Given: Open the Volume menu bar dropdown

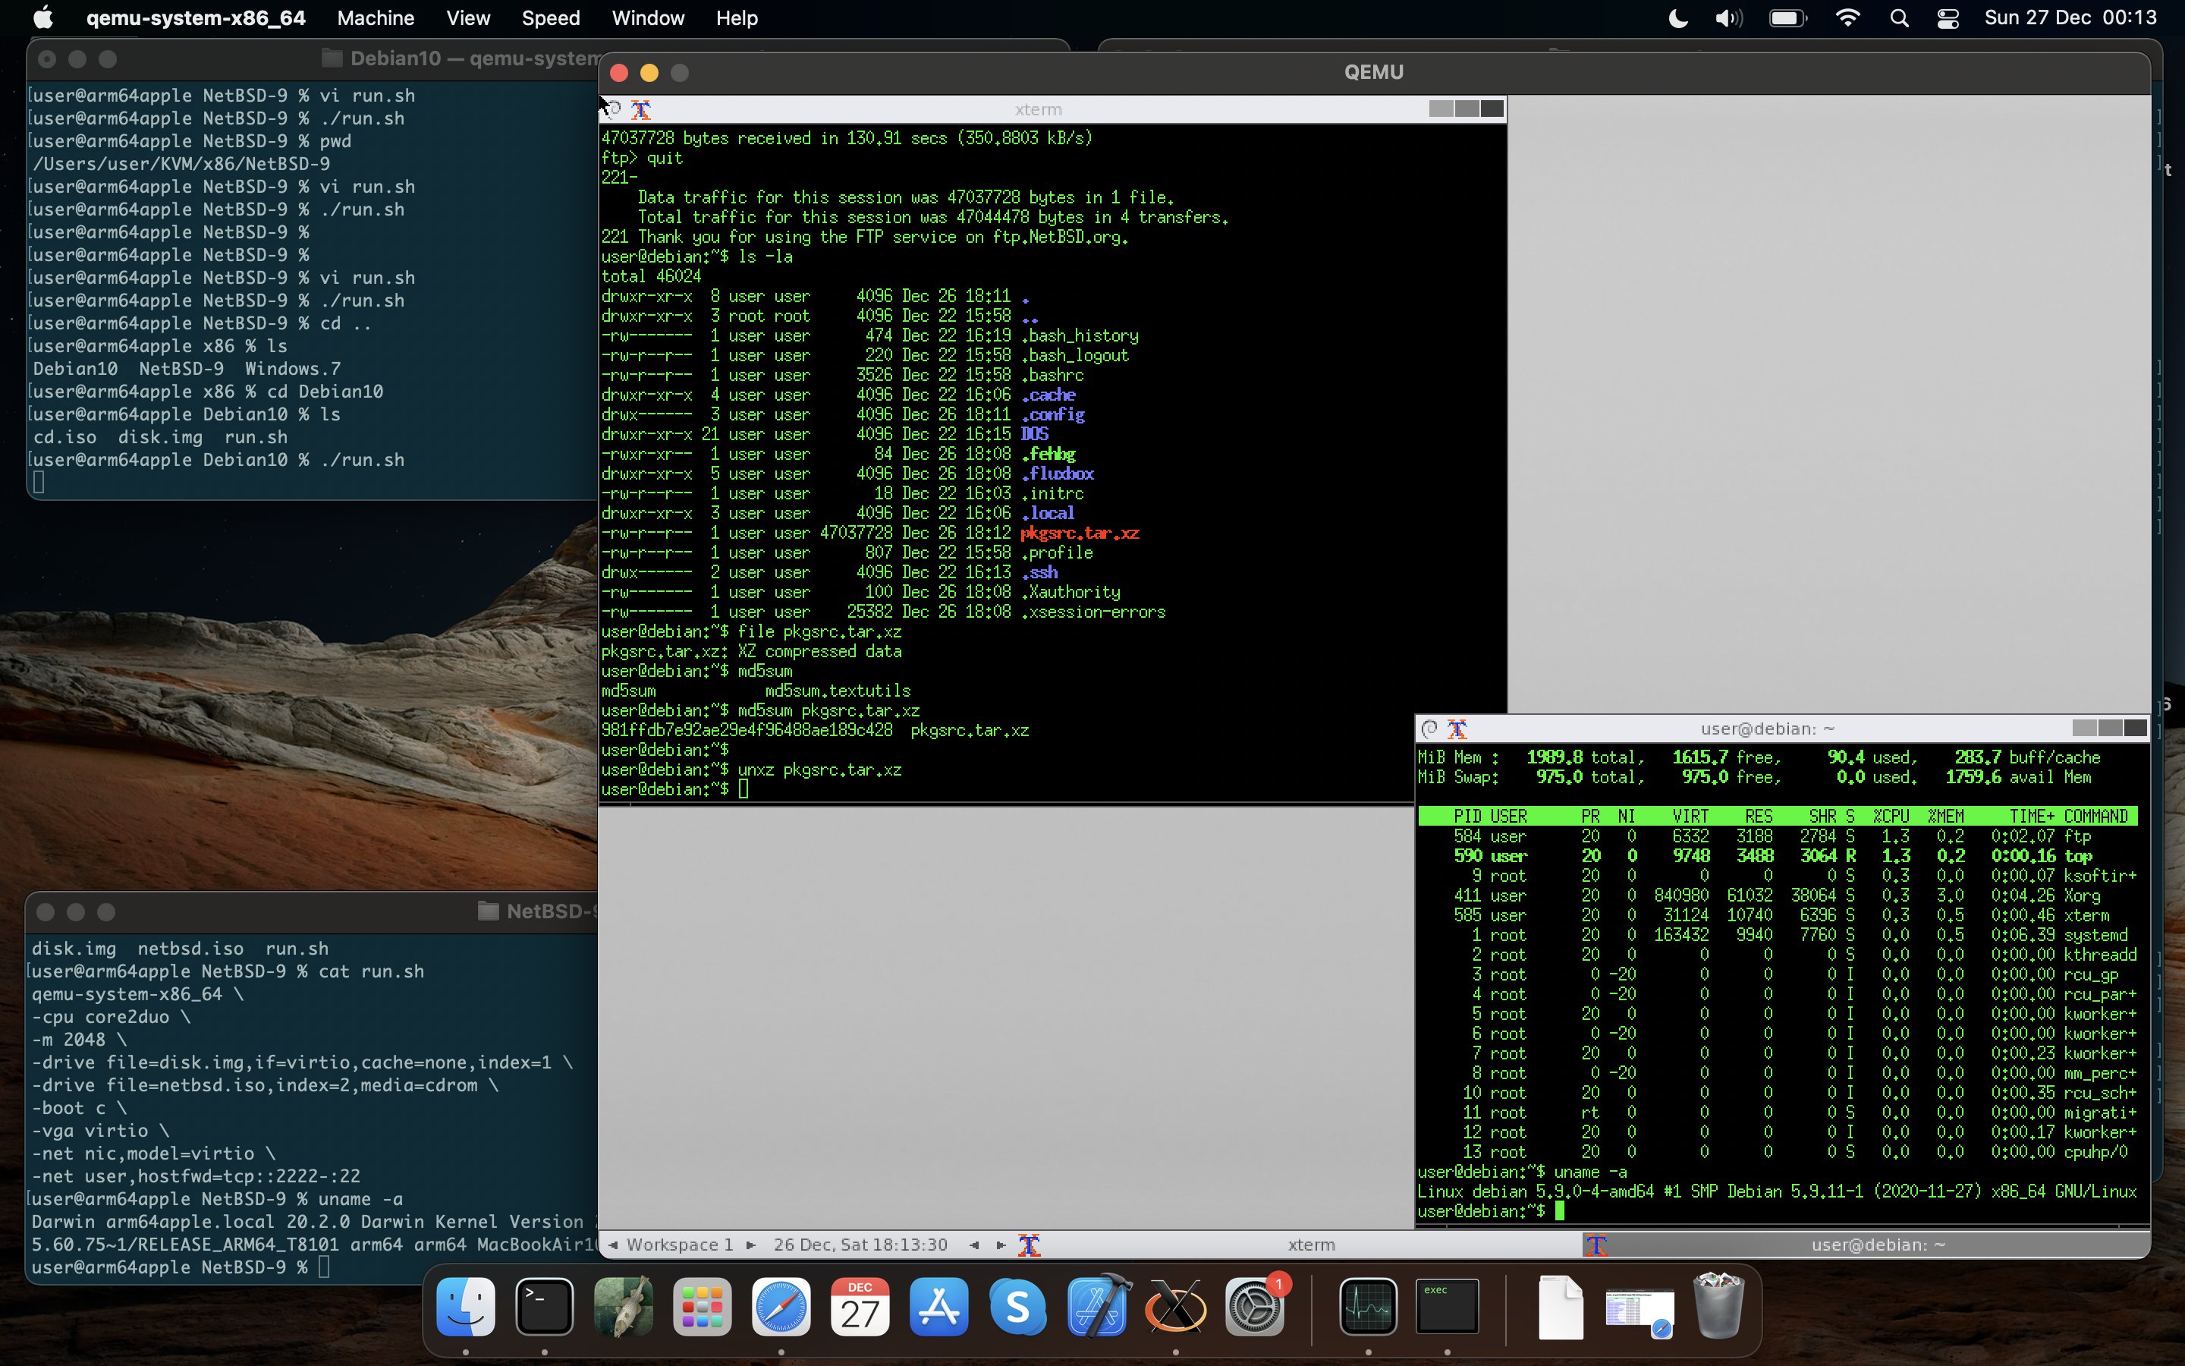Looking at the screenshot, I should point(1728,18).
